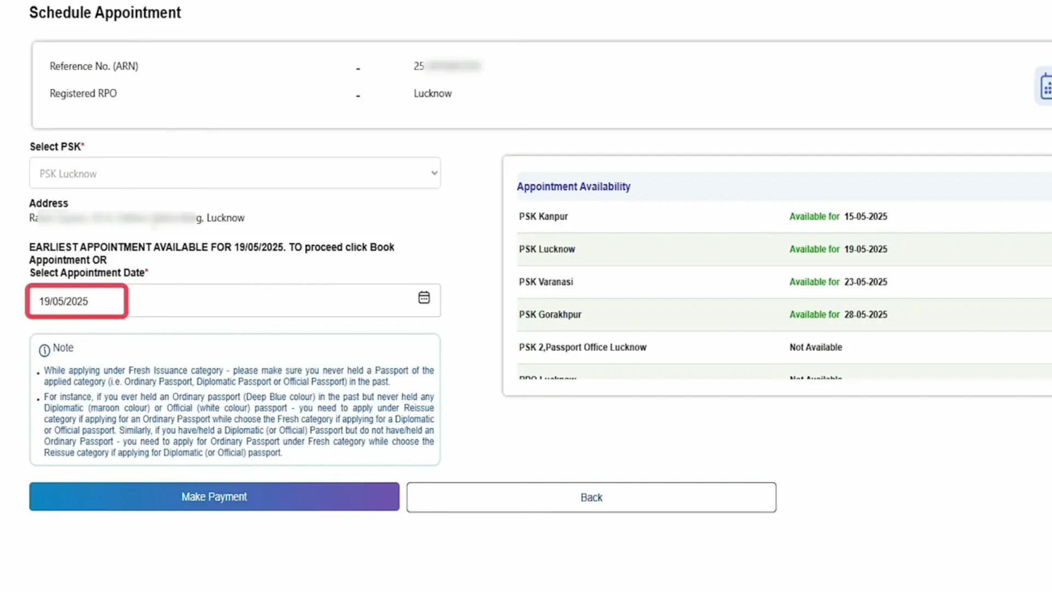Click the Appointment Availability heading
The width and height of the screenshot is (1052, 592).
(574, 186)
